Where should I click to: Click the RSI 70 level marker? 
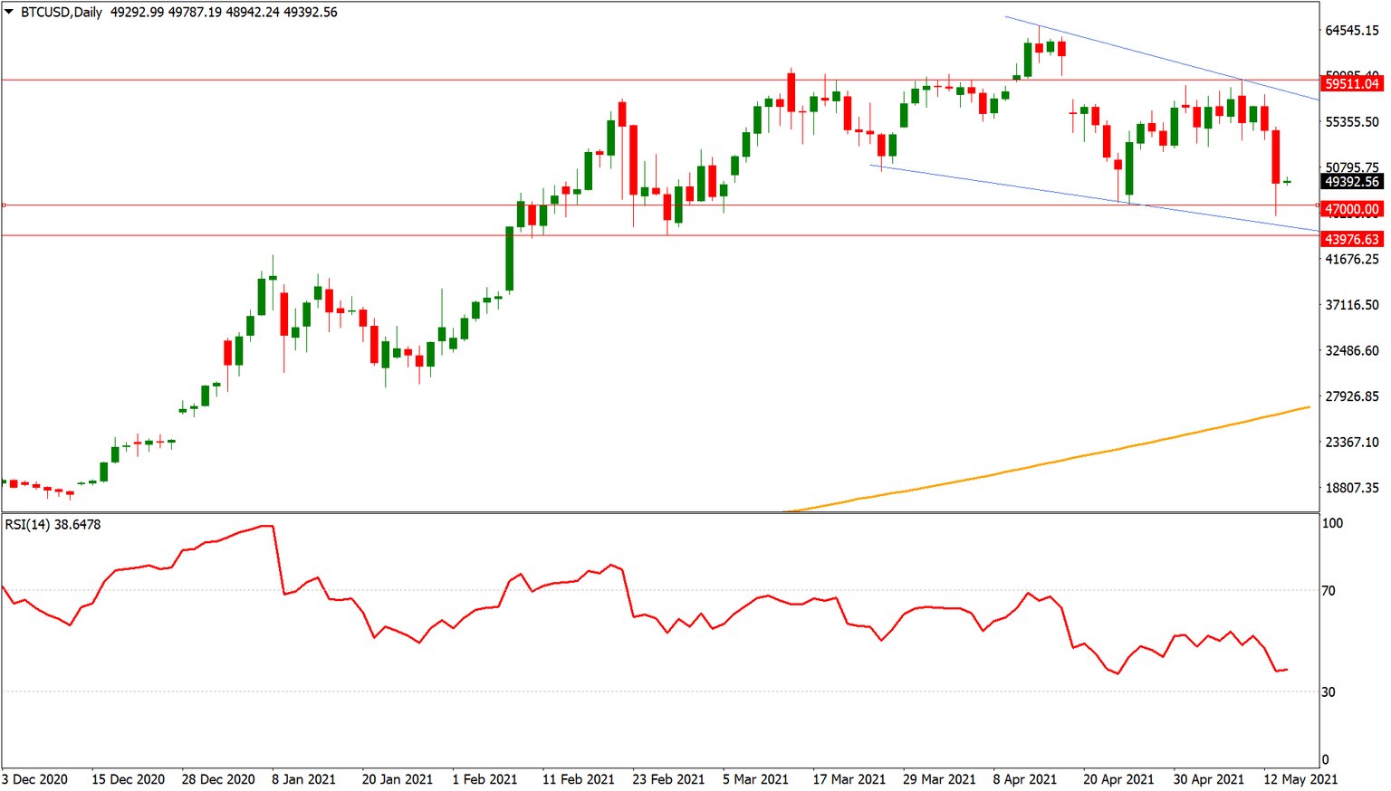(1329, 591)
